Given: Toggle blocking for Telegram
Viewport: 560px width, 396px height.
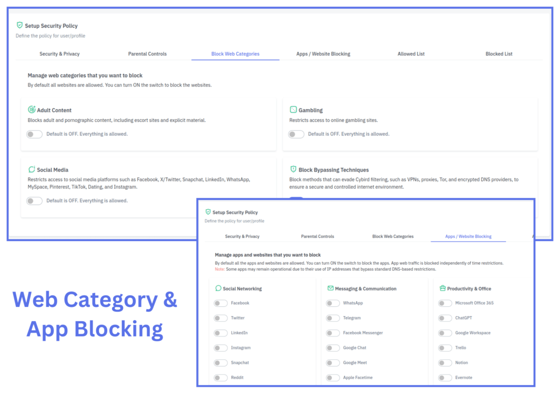Looking at the screenshot, I should pos(332,318).
